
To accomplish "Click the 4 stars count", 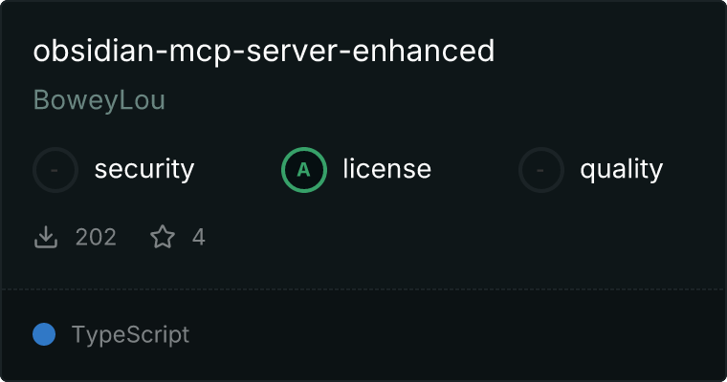I will pos(198,238).
